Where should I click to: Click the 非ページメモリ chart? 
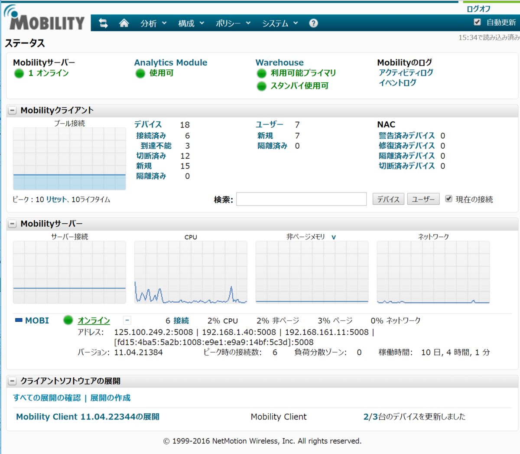312,272
